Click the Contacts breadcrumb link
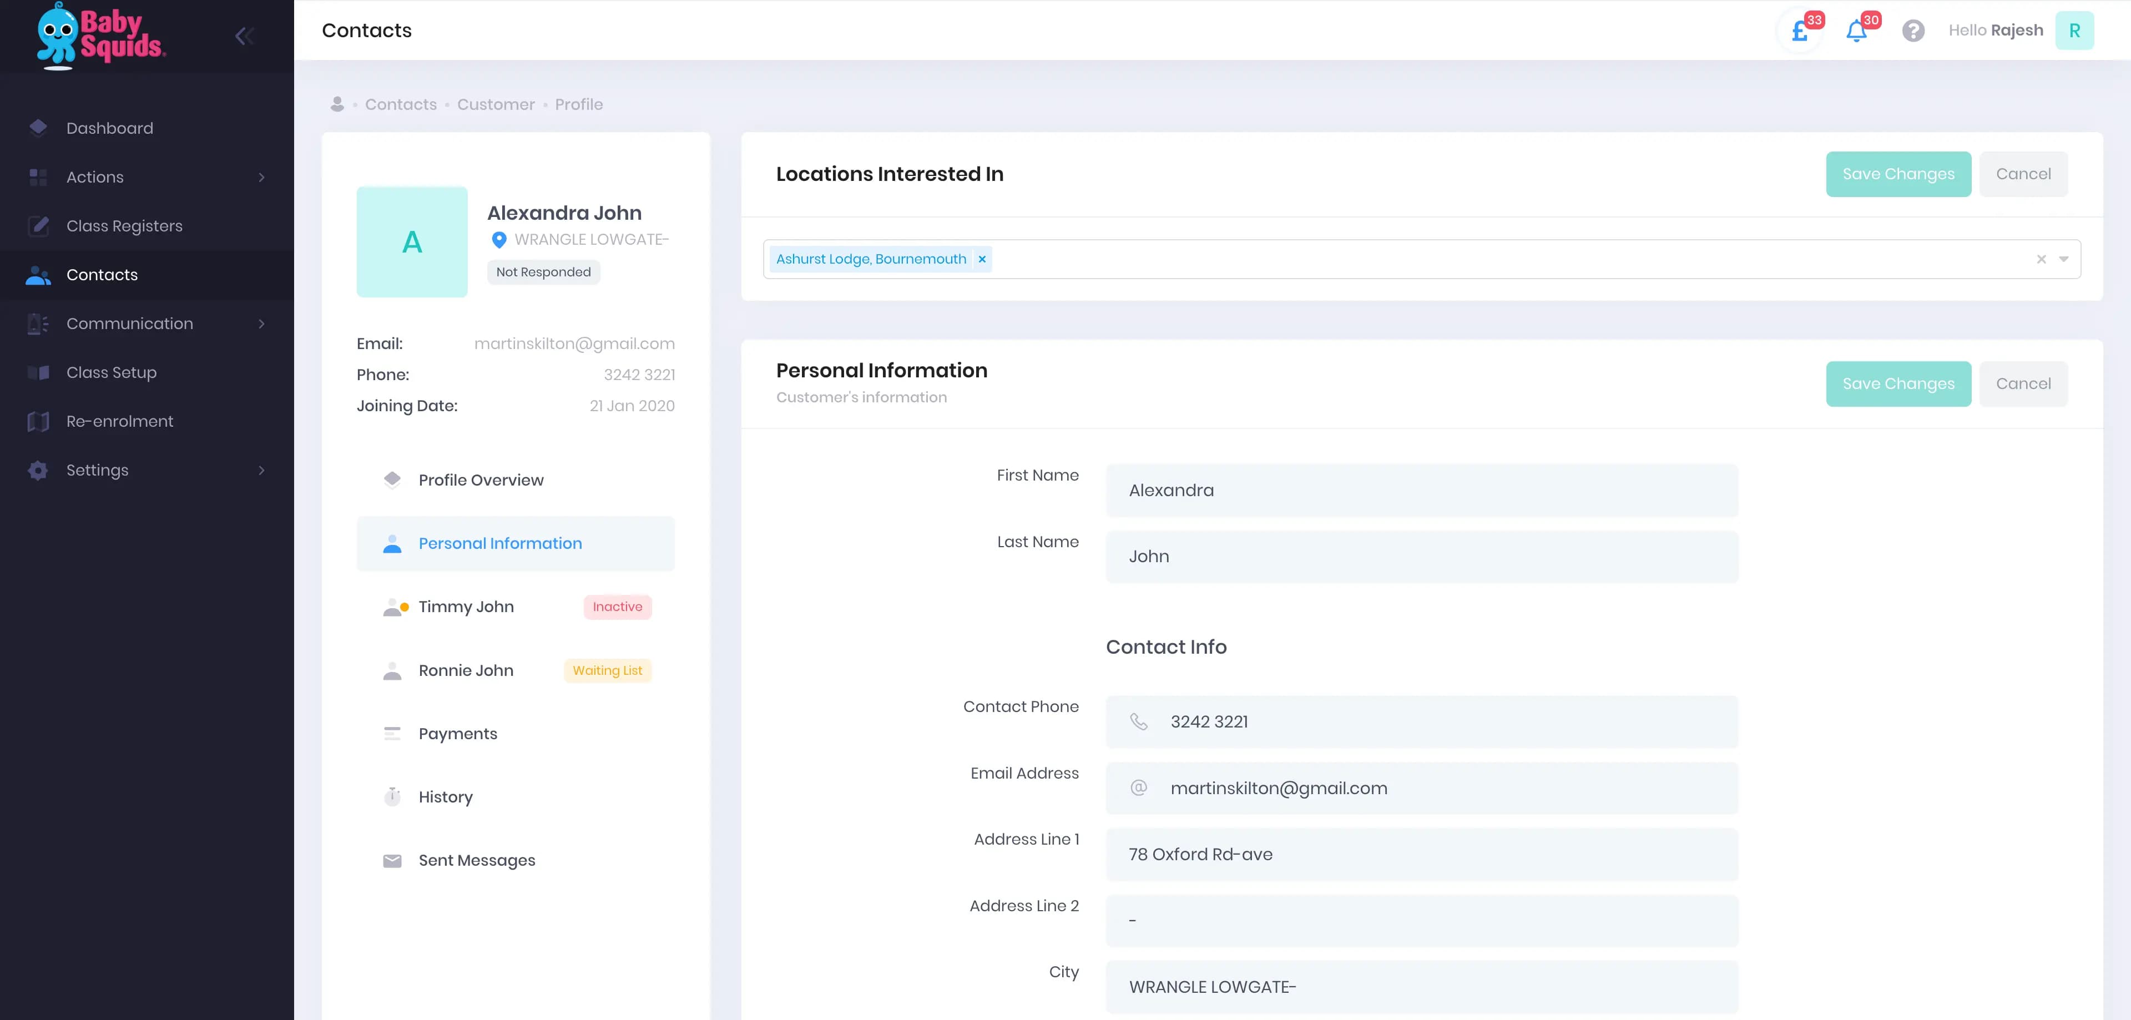This screenshot has width=2131, height=1020. pyautogui.click(x=400, y=104)
